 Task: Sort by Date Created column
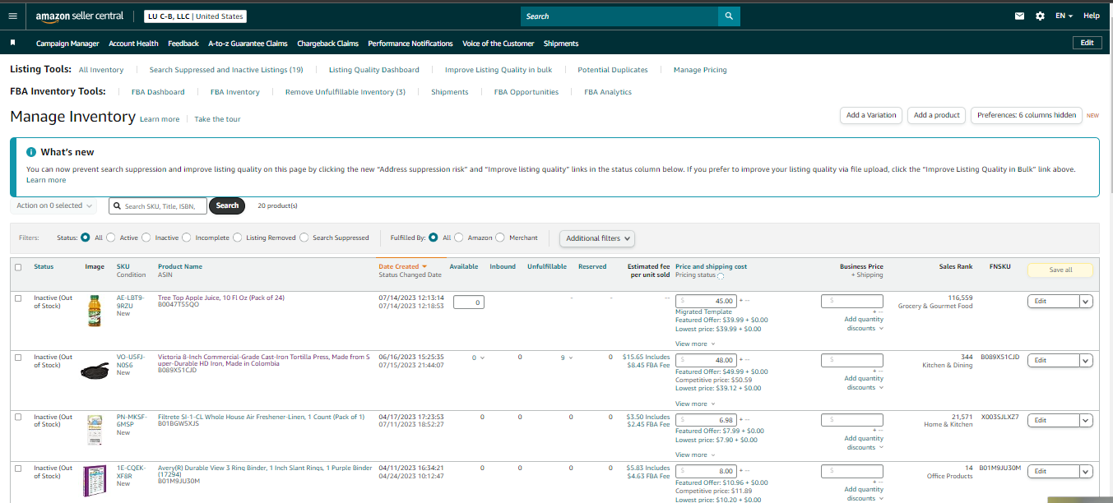pos(402,266)
